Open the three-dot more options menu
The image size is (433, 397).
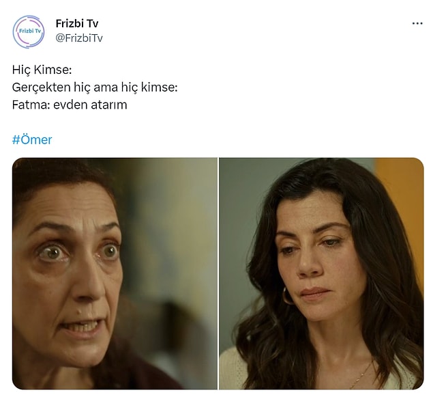pos(417,23)
